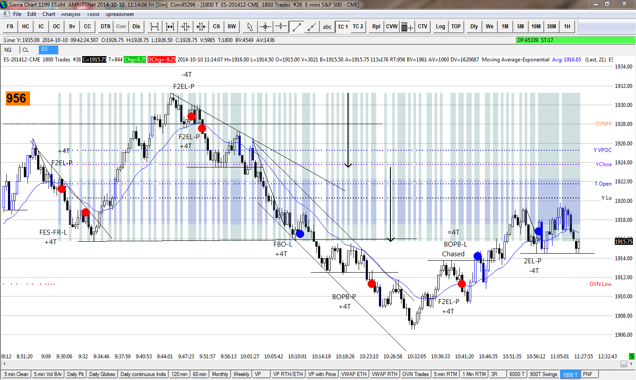The height and width of the screenshot is (380, 636).
Task: Click the CVW toolbar button
Action: 392,27
